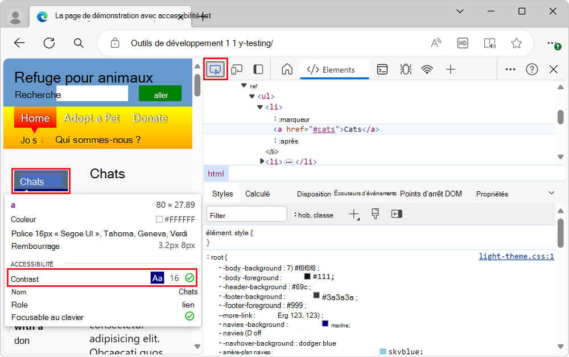Go back to the previous page
This screenshot has height=357, width=569.
pyautogui.click(x=19, y=43)
